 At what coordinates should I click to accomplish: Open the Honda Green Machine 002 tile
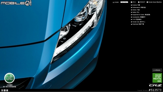157,78
